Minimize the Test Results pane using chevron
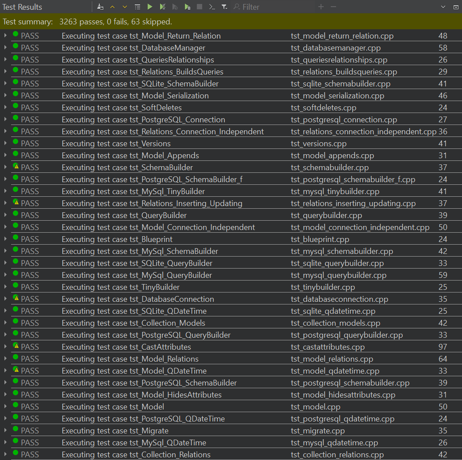 coord(443,7)
